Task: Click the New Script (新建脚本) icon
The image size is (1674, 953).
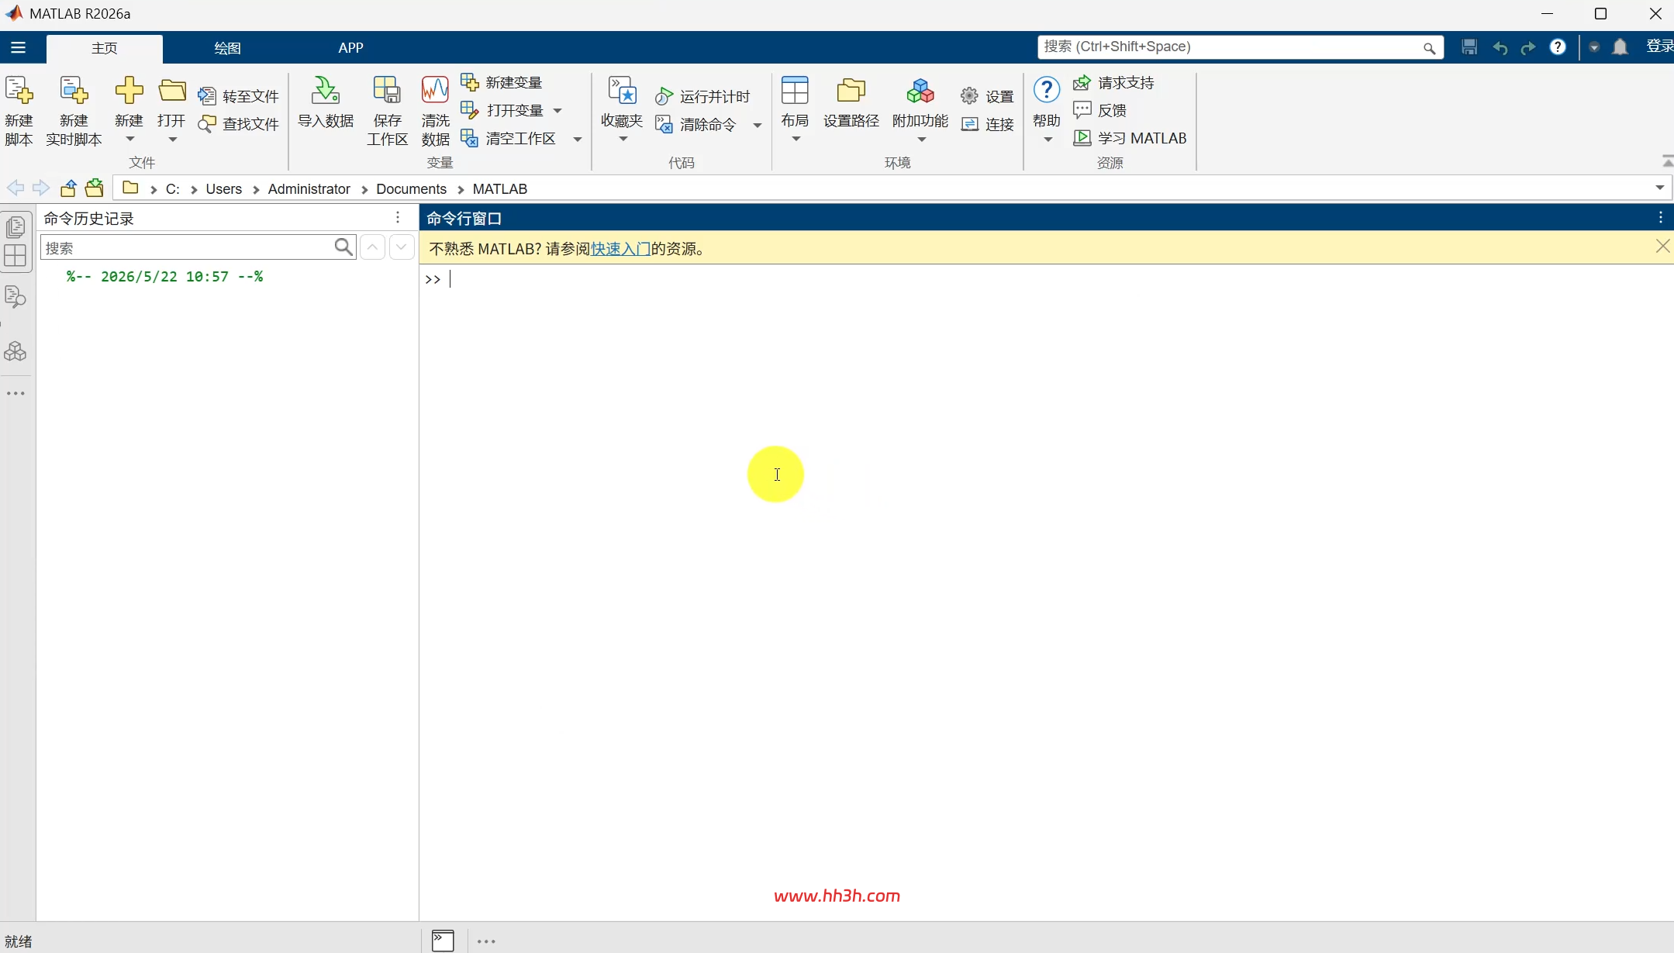Action: (x=19, y=91)
